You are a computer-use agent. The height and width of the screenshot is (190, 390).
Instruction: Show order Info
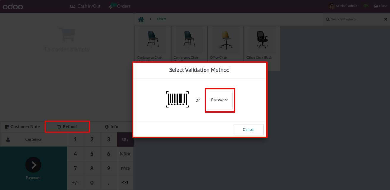111,127
